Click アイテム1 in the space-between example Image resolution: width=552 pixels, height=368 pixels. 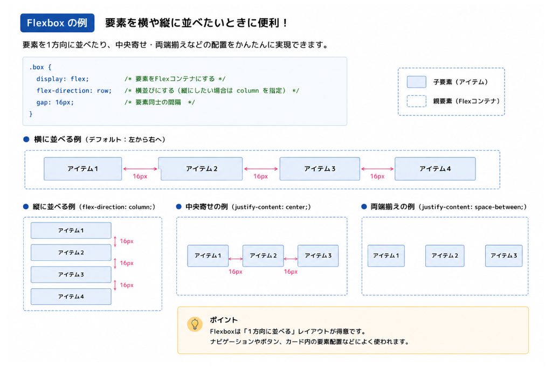386,256
